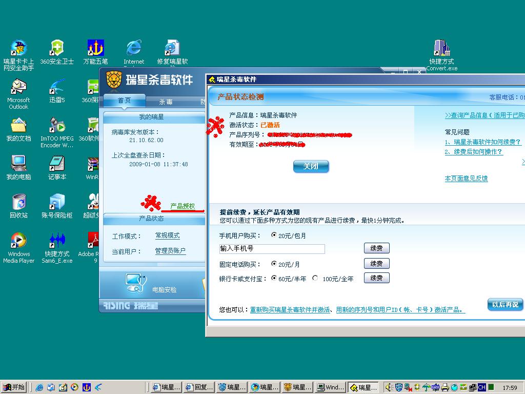Click the Rising lion logo icon

pos(113,80)
